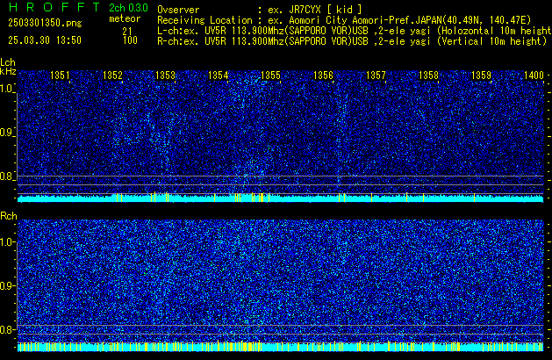Screen dimensions: 552x360
Task: Click the Rch 0.8 kHz axis label
Action: (7, 329)
